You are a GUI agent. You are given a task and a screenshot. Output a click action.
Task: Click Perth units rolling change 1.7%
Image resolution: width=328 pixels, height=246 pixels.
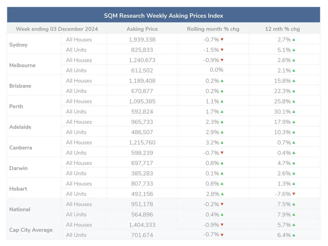click(x=212, y=111)
